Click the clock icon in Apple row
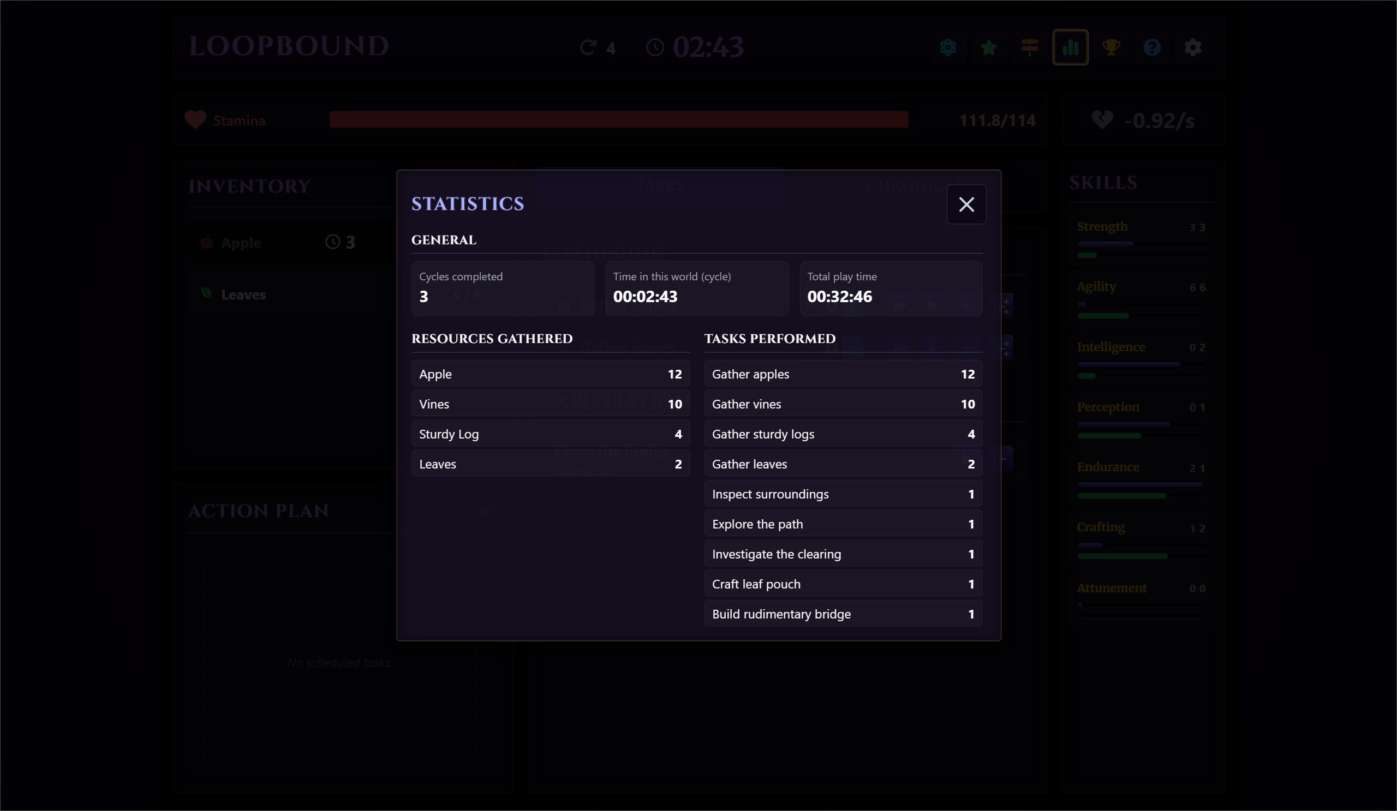The image size is (1397, 811). click(333, 242)
